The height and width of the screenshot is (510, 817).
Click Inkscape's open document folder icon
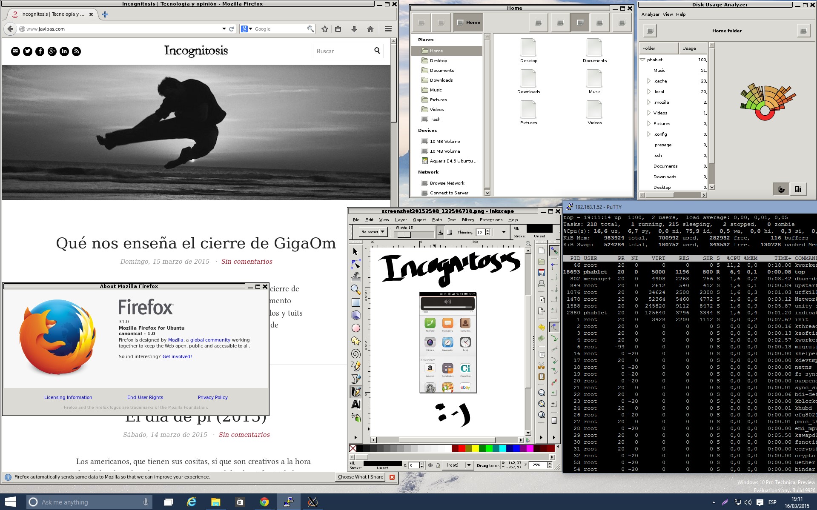pos(542,262)
